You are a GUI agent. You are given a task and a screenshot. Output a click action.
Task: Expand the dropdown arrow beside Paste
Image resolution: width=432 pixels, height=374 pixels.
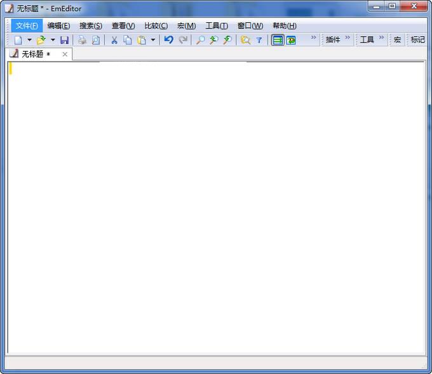(x=153, y=40)
